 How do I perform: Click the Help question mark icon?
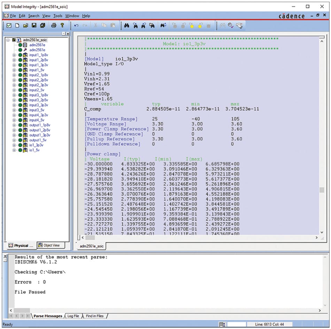(62, 25)
